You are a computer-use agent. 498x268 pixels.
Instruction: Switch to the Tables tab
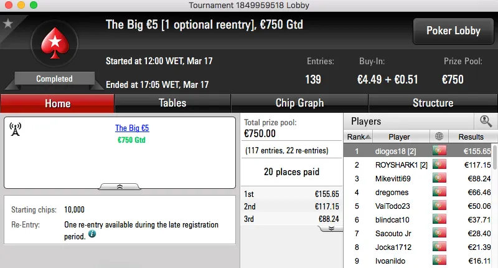[172, 103]
